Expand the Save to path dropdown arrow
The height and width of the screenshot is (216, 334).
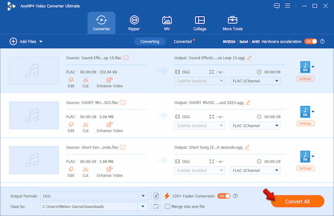pyautogui.click(x=143, y=207)
